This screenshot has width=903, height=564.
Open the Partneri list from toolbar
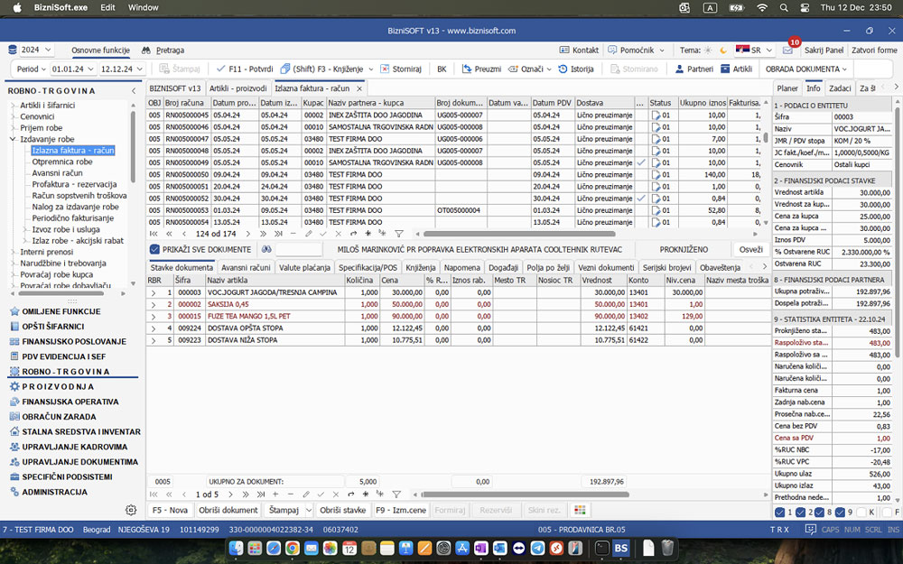[694, 69]
